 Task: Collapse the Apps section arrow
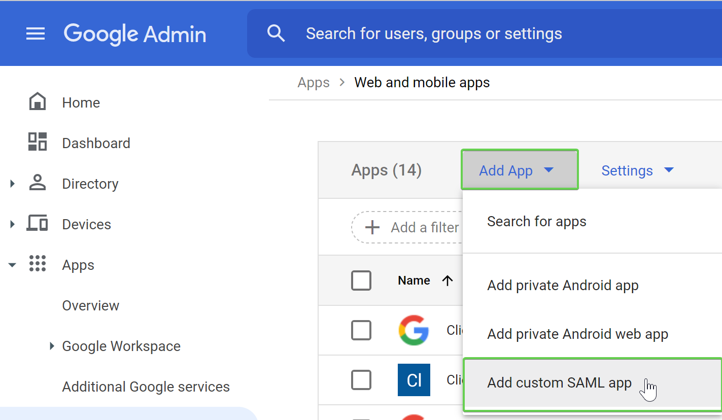[13, 265]
